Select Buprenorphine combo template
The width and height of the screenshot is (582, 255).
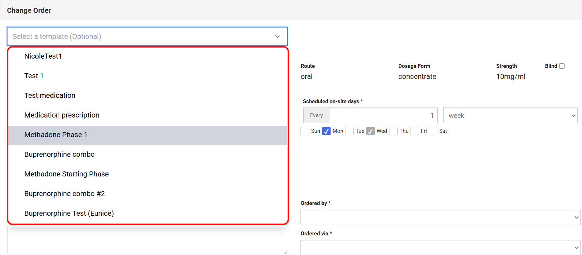[59, 154]
